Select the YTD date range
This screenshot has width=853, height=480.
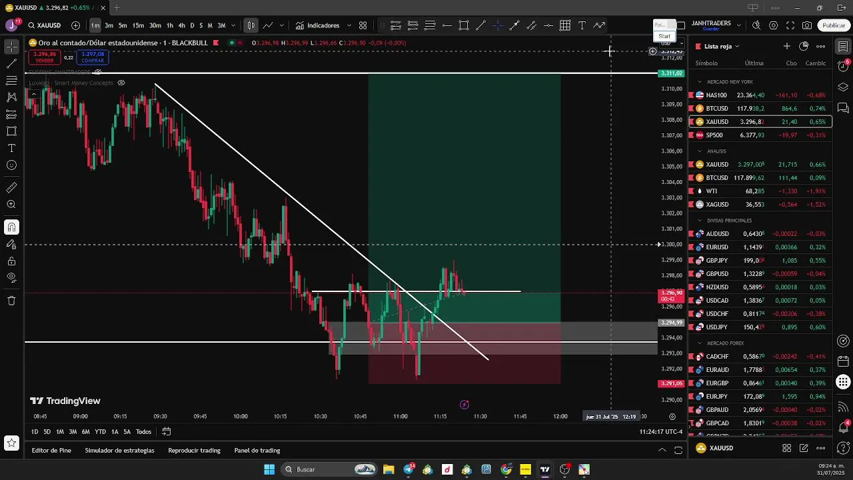100,431
